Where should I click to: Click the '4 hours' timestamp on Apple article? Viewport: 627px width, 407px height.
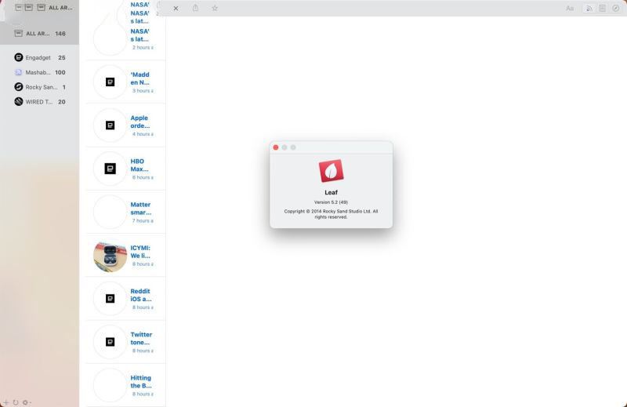143,134
